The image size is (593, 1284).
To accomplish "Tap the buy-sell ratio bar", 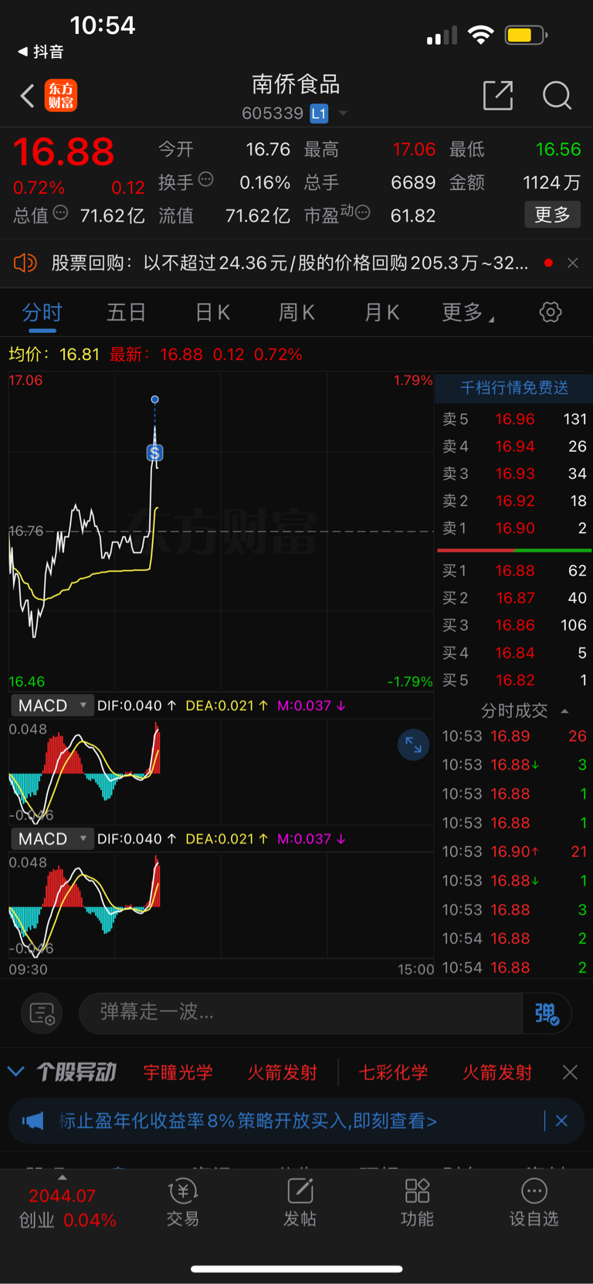I will point(514,550).
